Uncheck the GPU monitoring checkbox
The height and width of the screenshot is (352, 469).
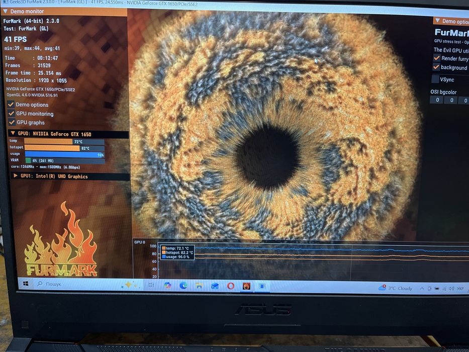tap(12, 113)
